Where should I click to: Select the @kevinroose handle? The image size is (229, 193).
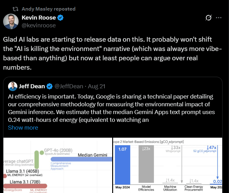tap(39, 25)
